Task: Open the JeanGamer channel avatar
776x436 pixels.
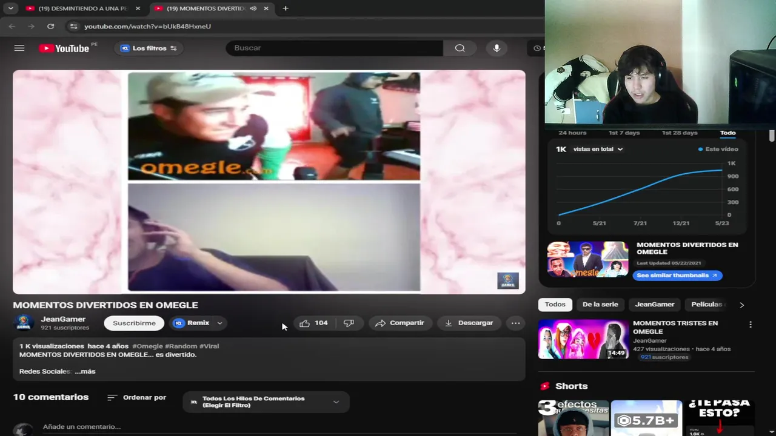Action: pos(24,323)
